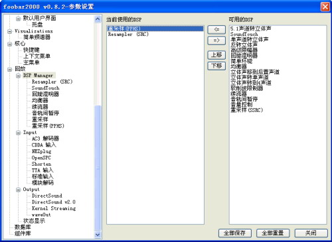This screenshot has width=332, height=242.
Task: Open Shorten input settings
Action: pos(41,164)
